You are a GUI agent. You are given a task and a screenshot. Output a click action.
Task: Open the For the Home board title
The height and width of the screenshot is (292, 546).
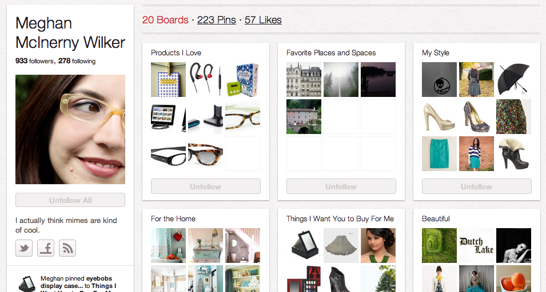point(173,219)
